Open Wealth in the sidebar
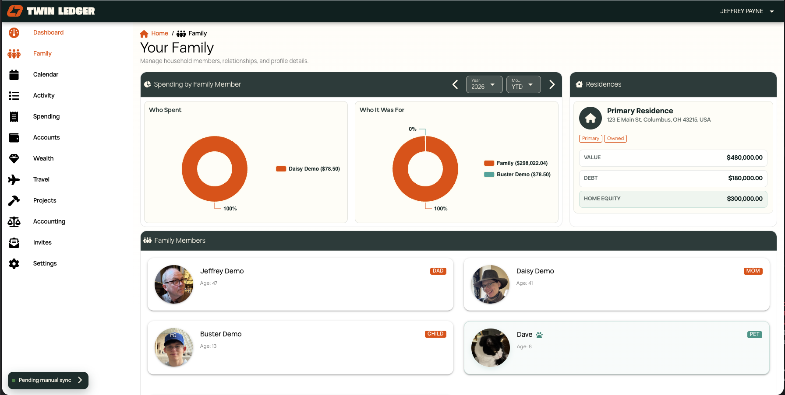This screenshot has width=785, height=395. [x=43, y=158]
